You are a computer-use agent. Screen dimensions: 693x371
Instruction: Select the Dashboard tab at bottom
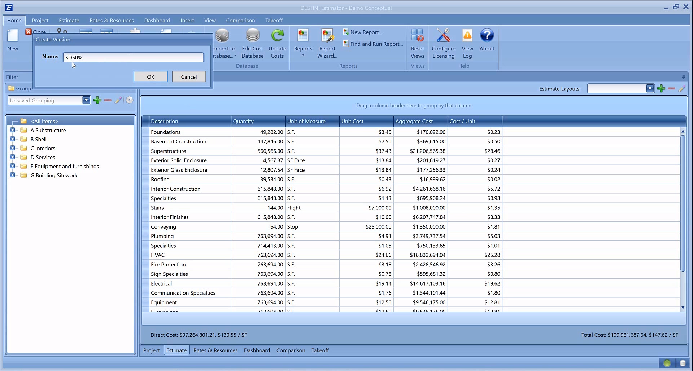[257, 350]
